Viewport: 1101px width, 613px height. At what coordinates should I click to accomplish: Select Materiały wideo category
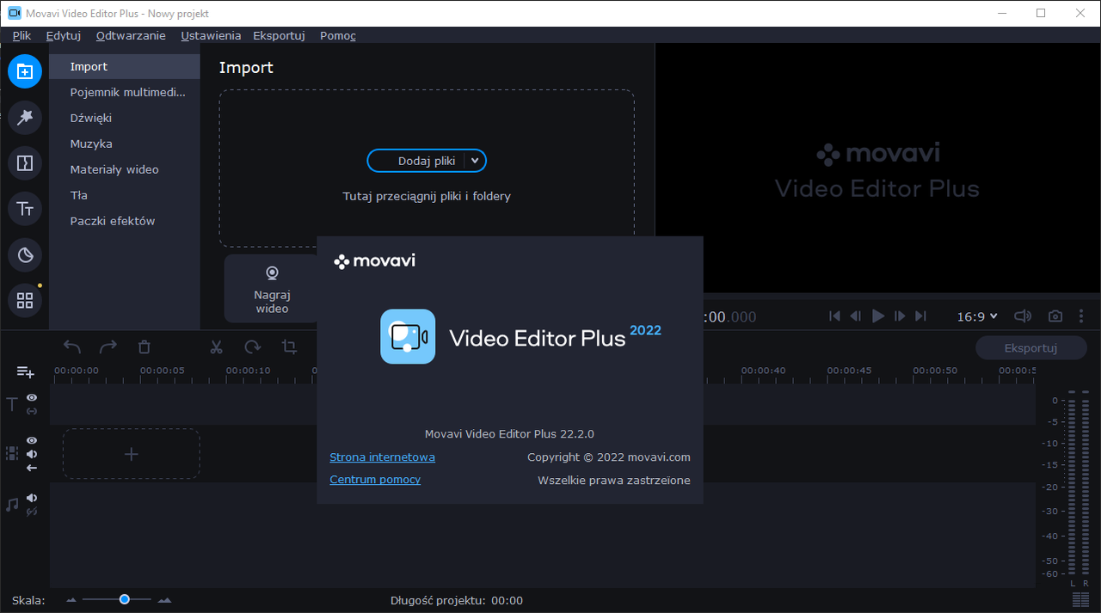coord(125,169)
